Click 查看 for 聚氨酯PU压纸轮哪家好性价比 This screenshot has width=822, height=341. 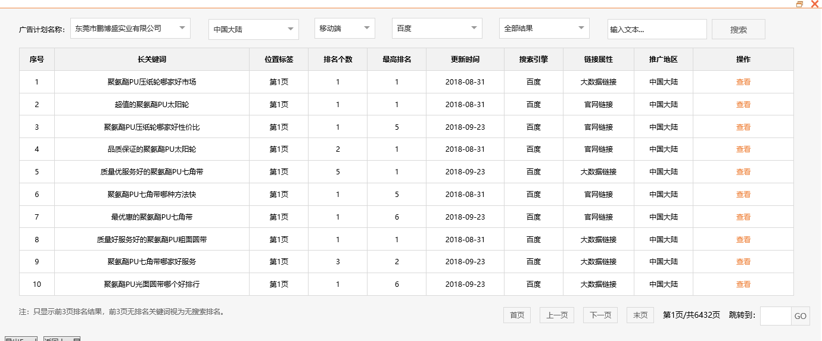[743, 127]
